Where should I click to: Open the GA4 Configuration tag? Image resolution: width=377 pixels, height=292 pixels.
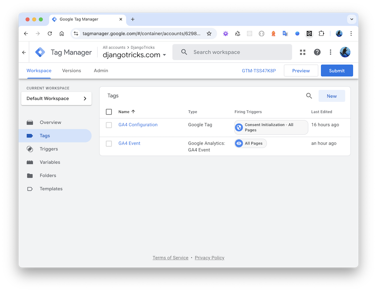point(138,125)
